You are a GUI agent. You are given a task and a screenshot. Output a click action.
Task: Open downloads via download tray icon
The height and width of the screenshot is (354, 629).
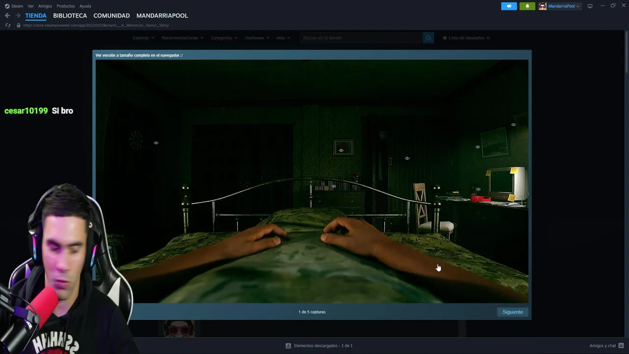[x=288, y=346]
